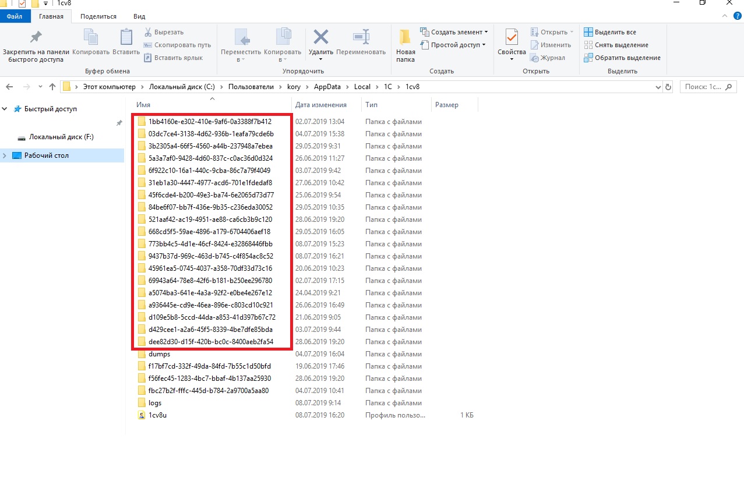744x481 pixels.
Task: Click the Back arrow navigation button
Action: [9, 87]
